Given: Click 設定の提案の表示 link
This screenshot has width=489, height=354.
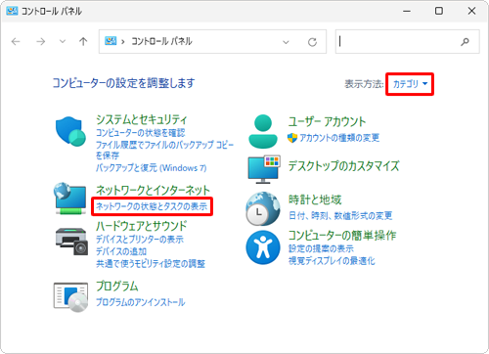Looking at the screenshot, I should 321,248.
